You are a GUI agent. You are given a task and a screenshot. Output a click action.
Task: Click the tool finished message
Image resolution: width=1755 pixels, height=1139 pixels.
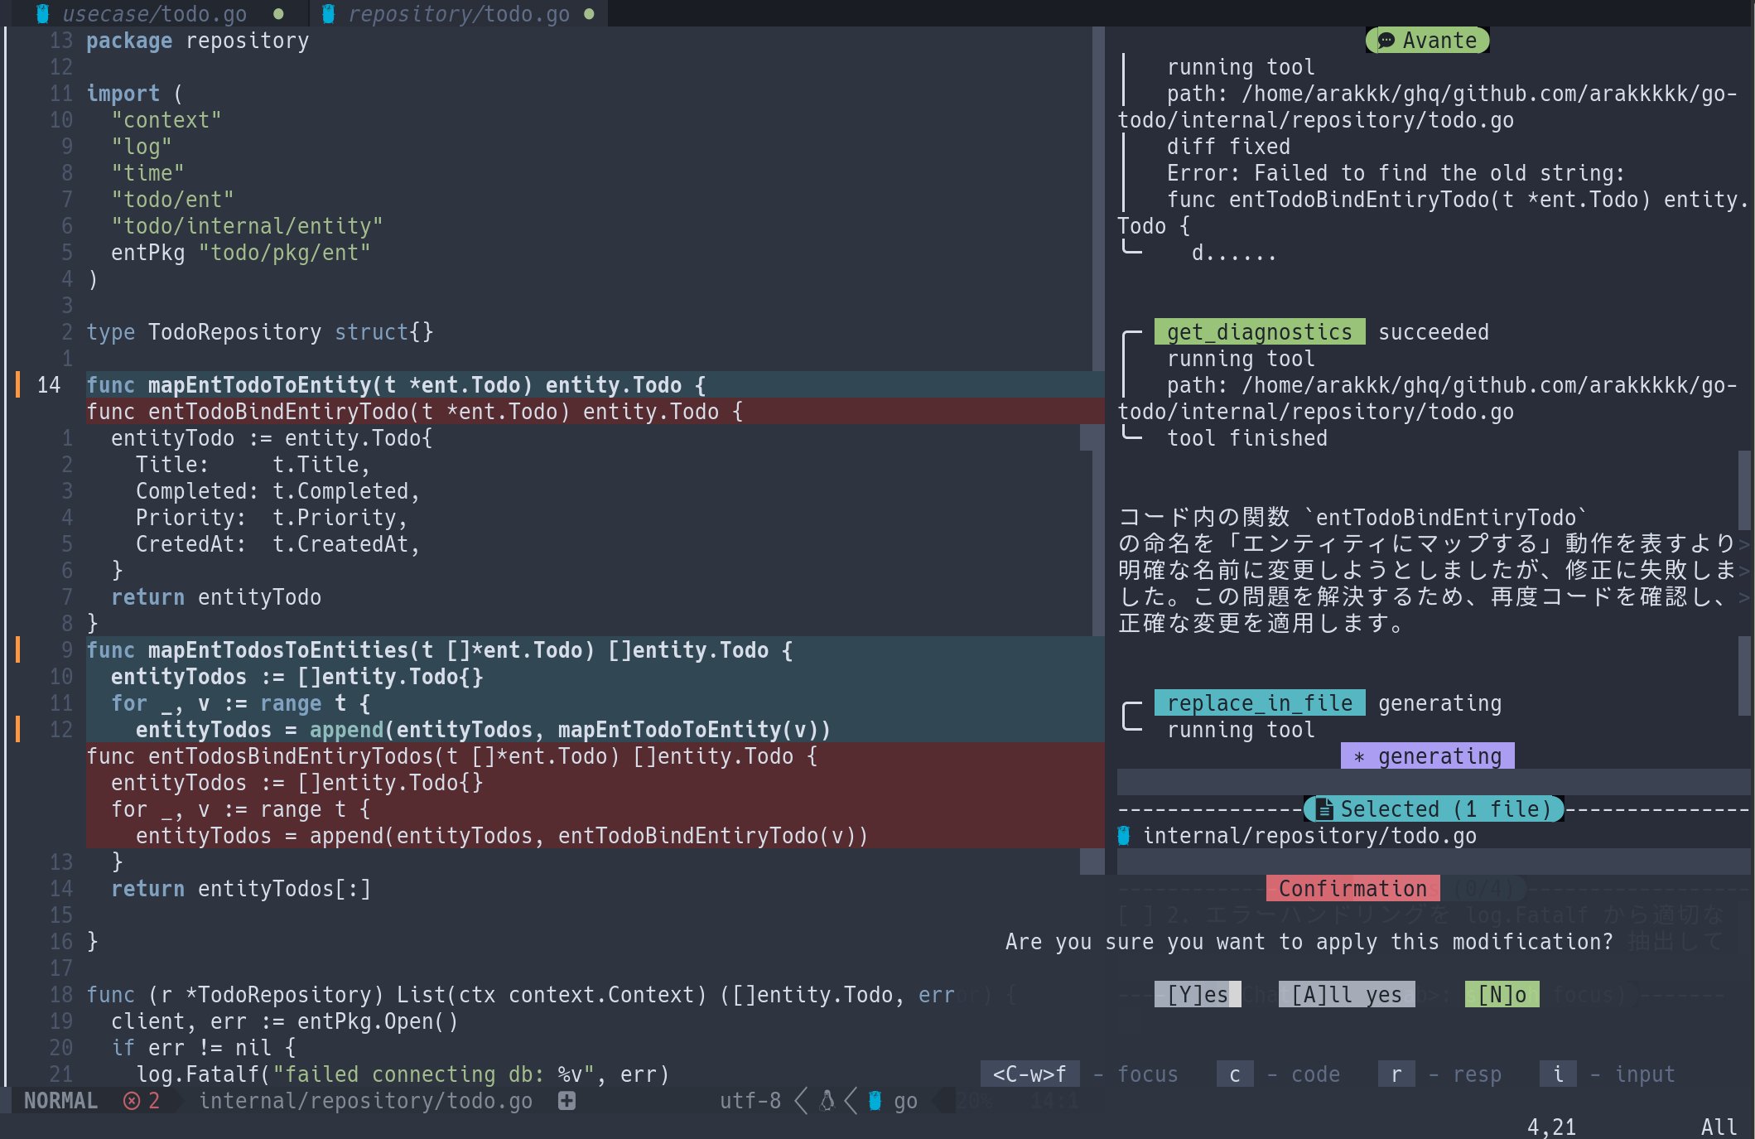(1247, 438)
